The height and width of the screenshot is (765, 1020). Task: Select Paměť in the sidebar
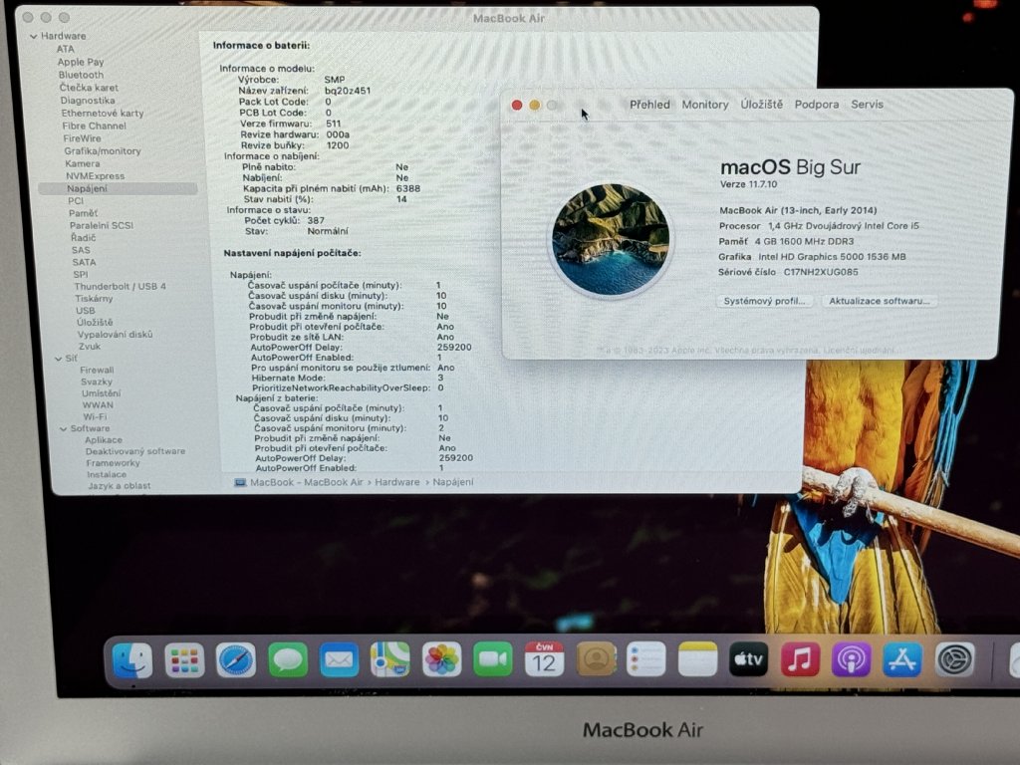pyautogui.click(x=84, y=213)
